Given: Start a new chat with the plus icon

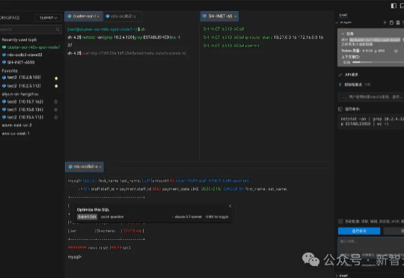Looking at the screenshot, I should click(385, 22).
